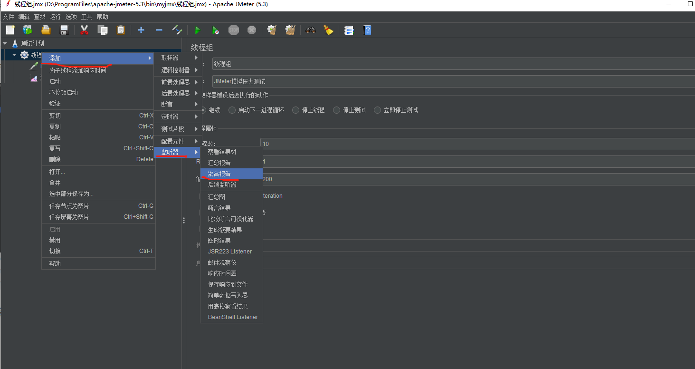Image resolution: width=695 pixels, height=369 pixels.
Task: Open Search with the binoculars icon
Action: click(x=311, y=30)
